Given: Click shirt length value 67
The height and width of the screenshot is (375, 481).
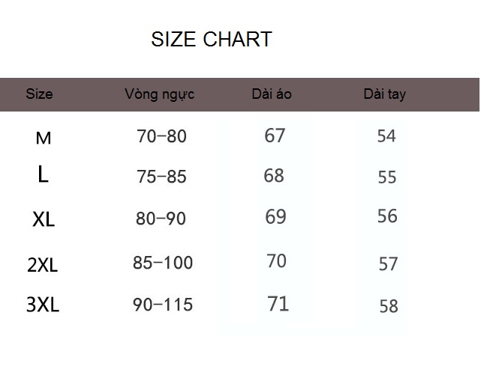Looking at the screenshot, I should (x=275, y=135).
